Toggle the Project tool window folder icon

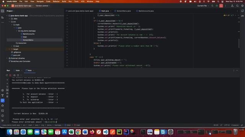click(3, 11)
